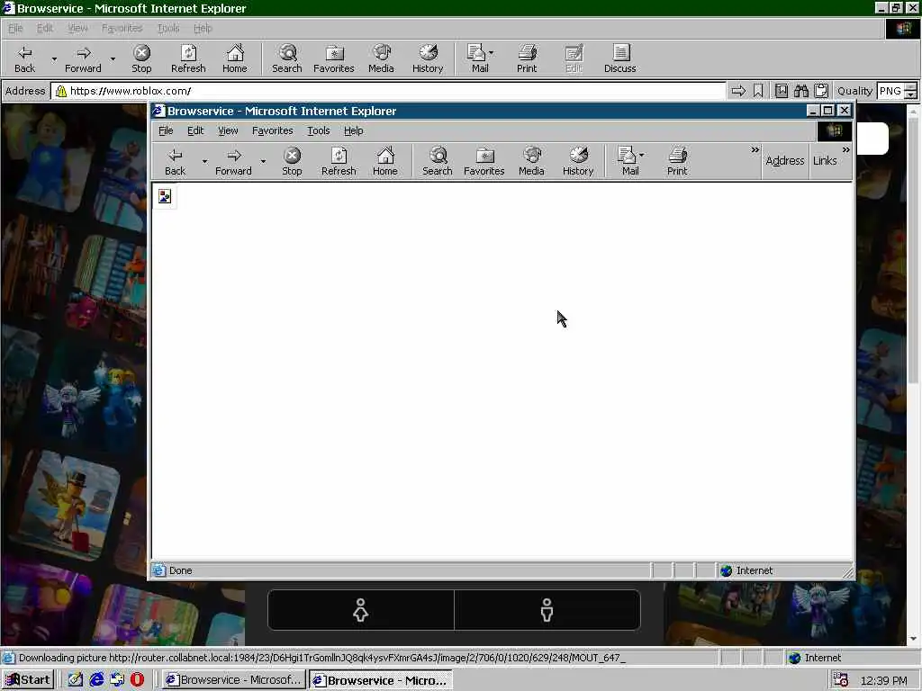Screen dimensions: 922x691
Task: Open Edit menu in the inner window
Action: click(195, 130)
